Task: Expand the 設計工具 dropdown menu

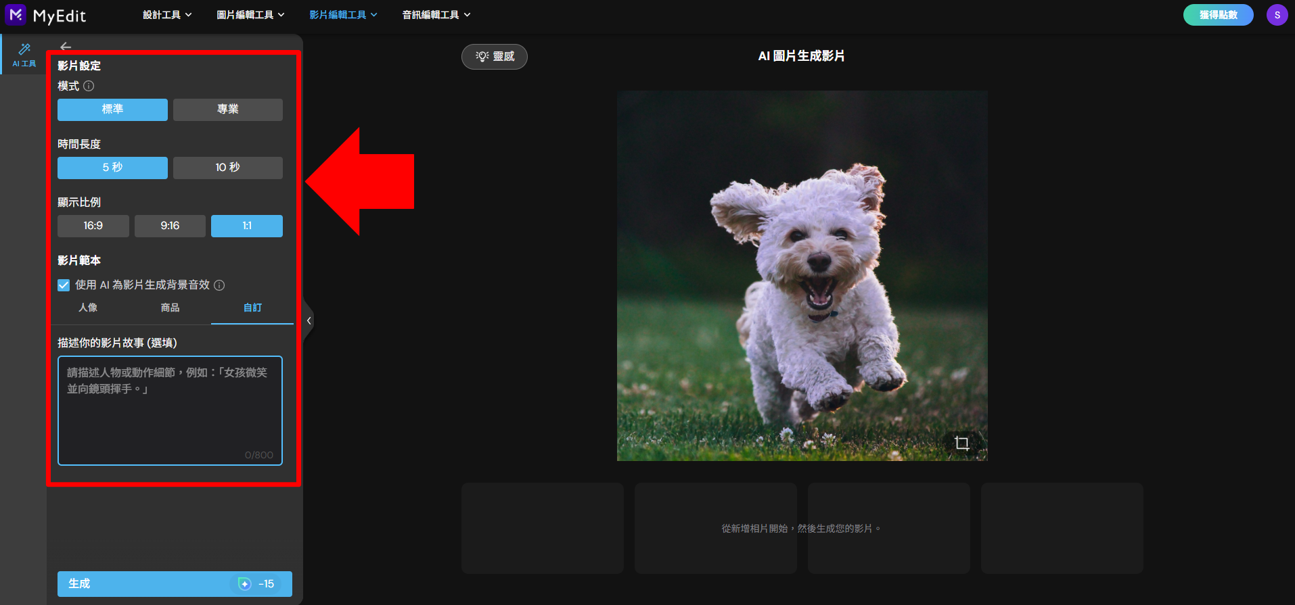Action: click(x=167, y=15)
